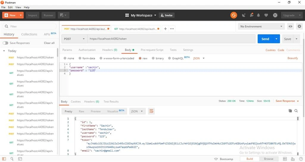
Task: Click Clear all history link
Action: click(49, 43)
